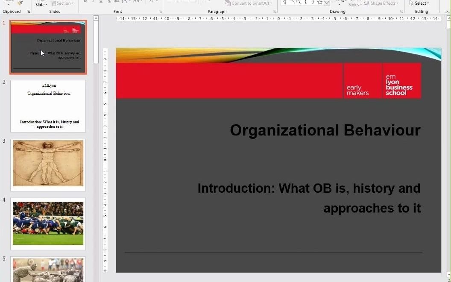Toggle bold formatting
The width and height of the screenshot is (451, 282).
[85, 2]
